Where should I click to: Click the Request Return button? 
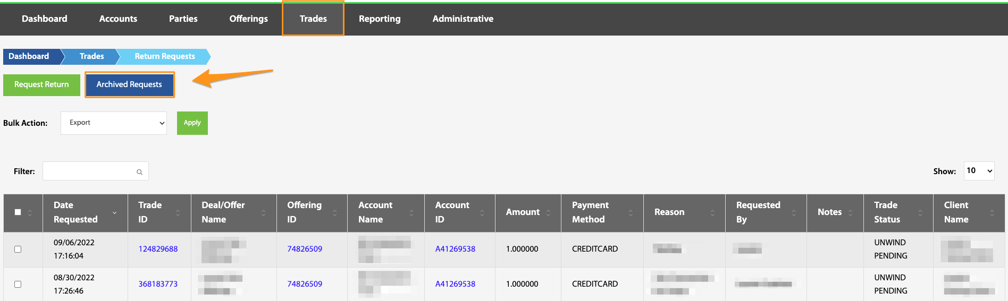(41, 85)
